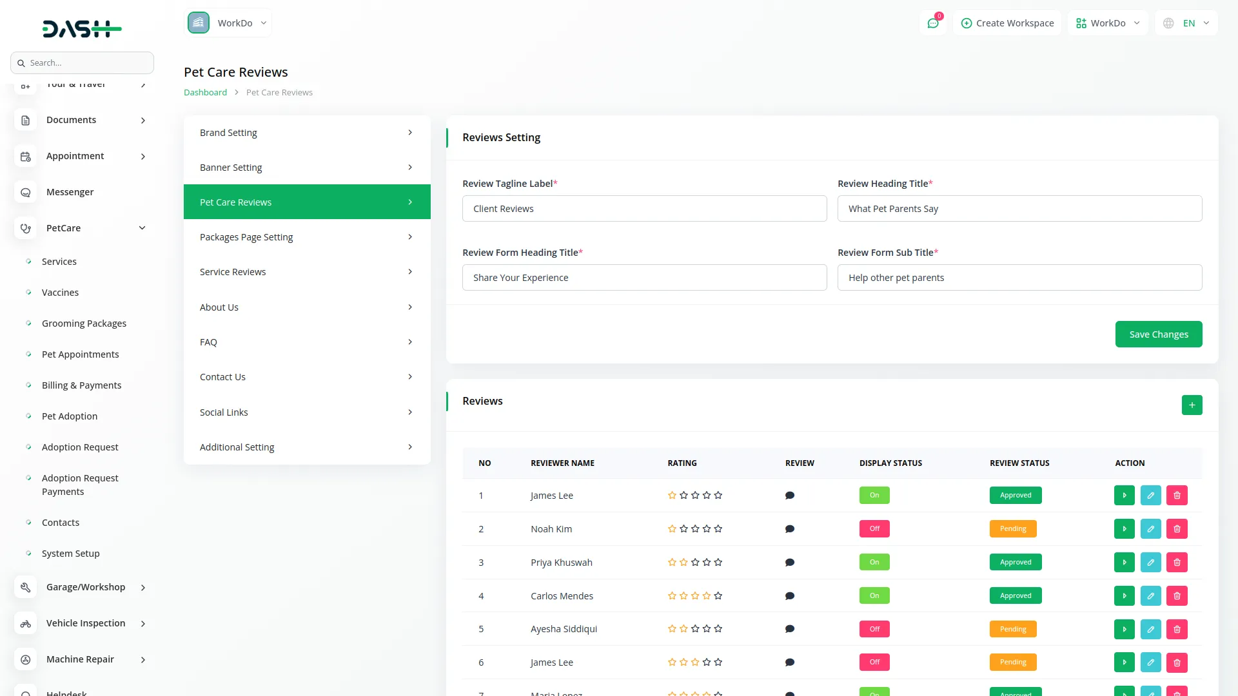Toggle display status Off for Noah Kim
The image size is (1238, 696).
coord(874,529)
